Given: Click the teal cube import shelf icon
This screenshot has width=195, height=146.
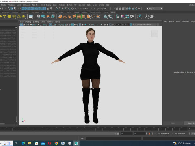Looking at the screenshot, I should tap(43, 17).
